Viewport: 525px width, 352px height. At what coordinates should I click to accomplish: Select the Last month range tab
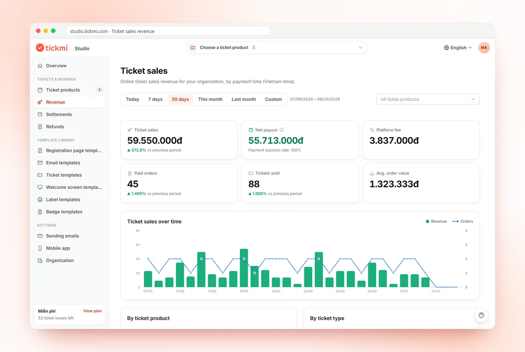pos(244,99)
